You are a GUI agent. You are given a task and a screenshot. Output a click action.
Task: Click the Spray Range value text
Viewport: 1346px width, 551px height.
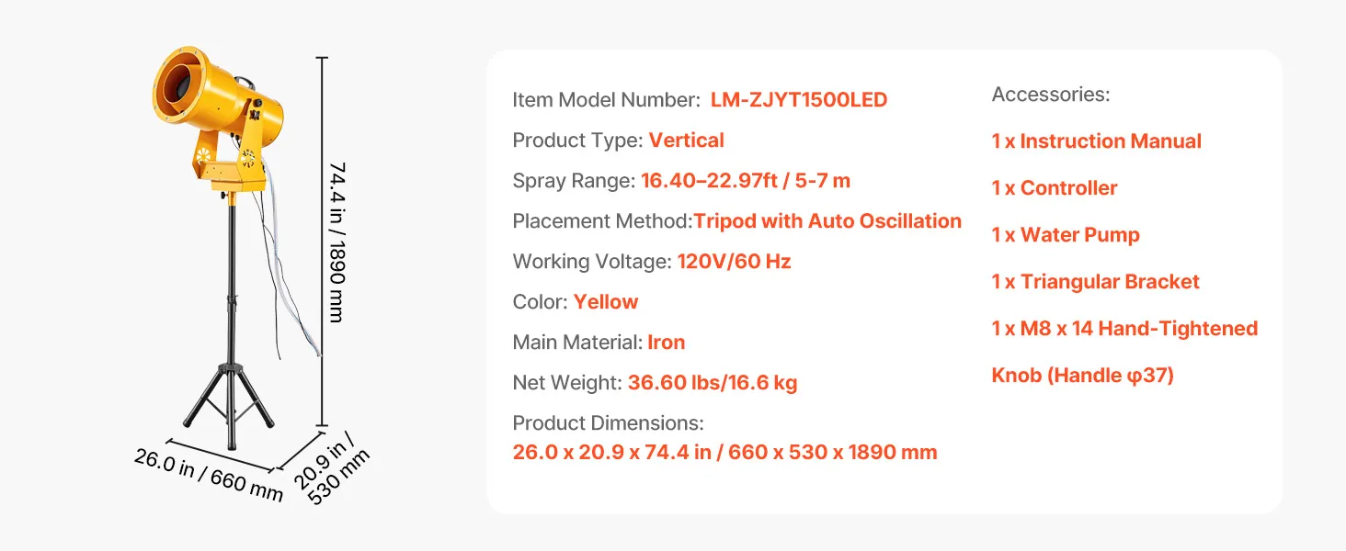coord(745,181)
